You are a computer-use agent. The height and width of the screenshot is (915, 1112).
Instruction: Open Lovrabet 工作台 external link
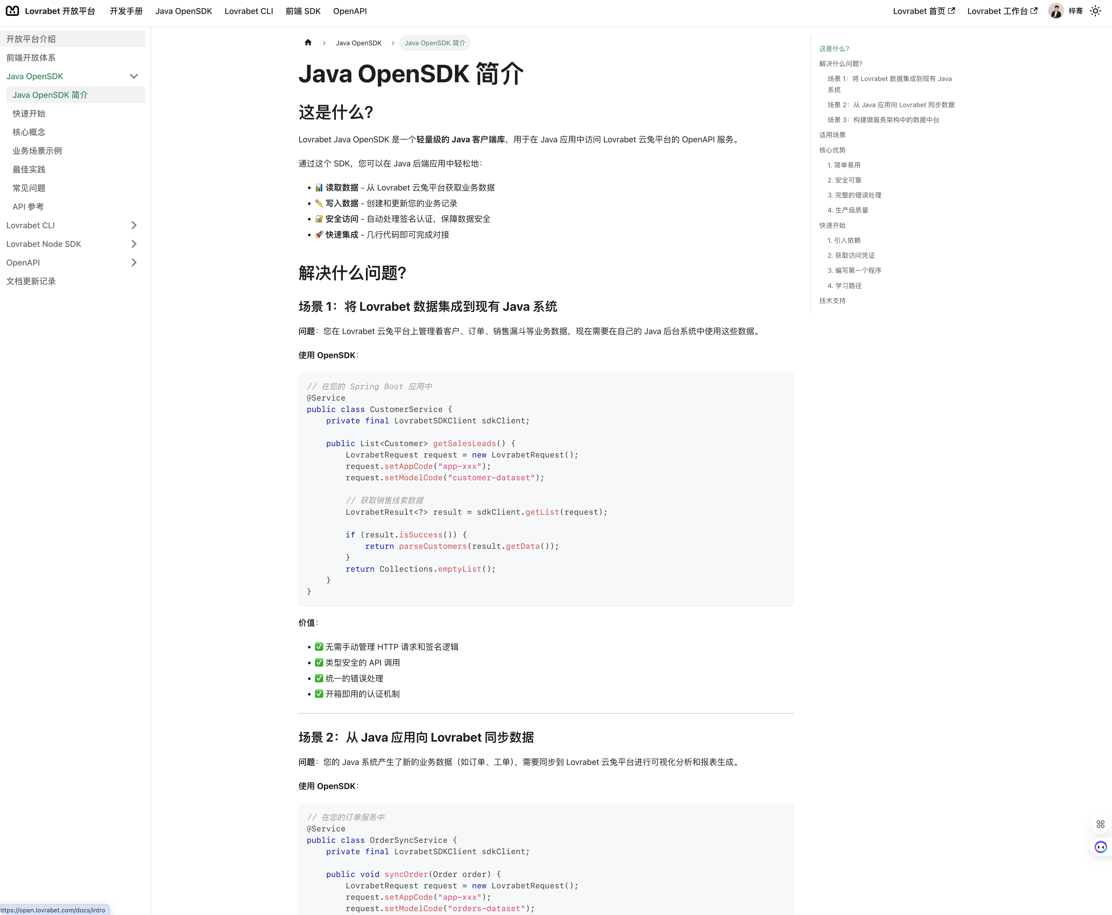(x=1002, y=11)
